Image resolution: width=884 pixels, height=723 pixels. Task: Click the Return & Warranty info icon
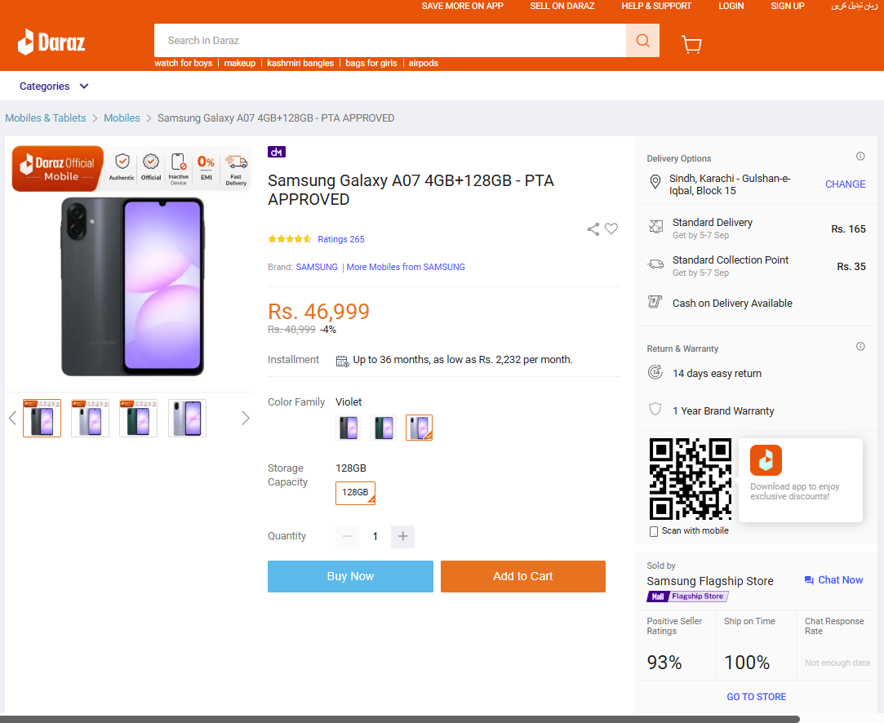[860, 346]
